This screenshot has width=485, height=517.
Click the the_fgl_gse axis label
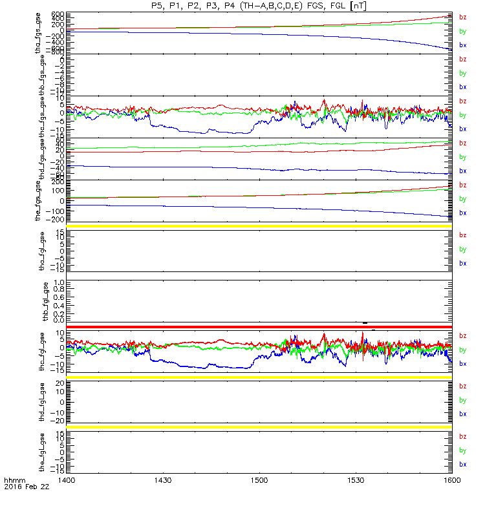coord(42,452)
